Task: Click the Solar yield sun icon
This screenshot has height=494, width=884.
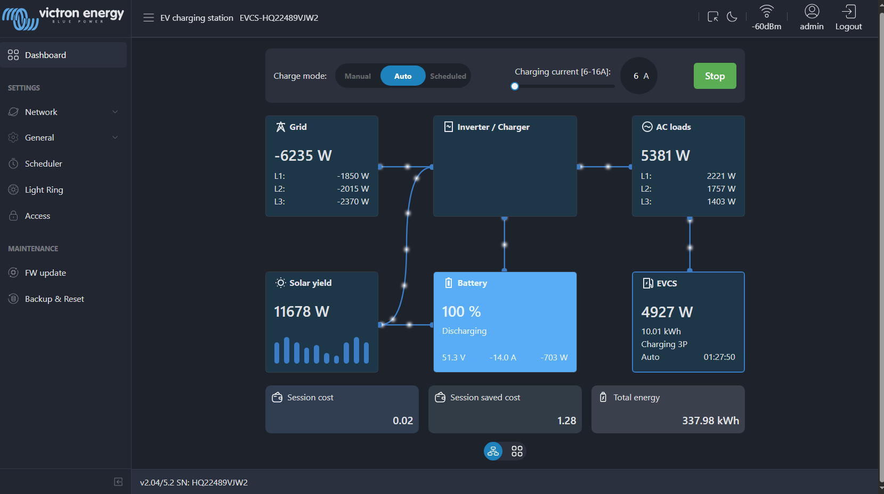Action: 281,283
